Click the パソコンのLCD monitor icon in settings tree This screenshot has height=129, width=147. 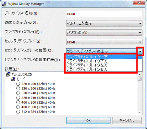click(8, 74)
